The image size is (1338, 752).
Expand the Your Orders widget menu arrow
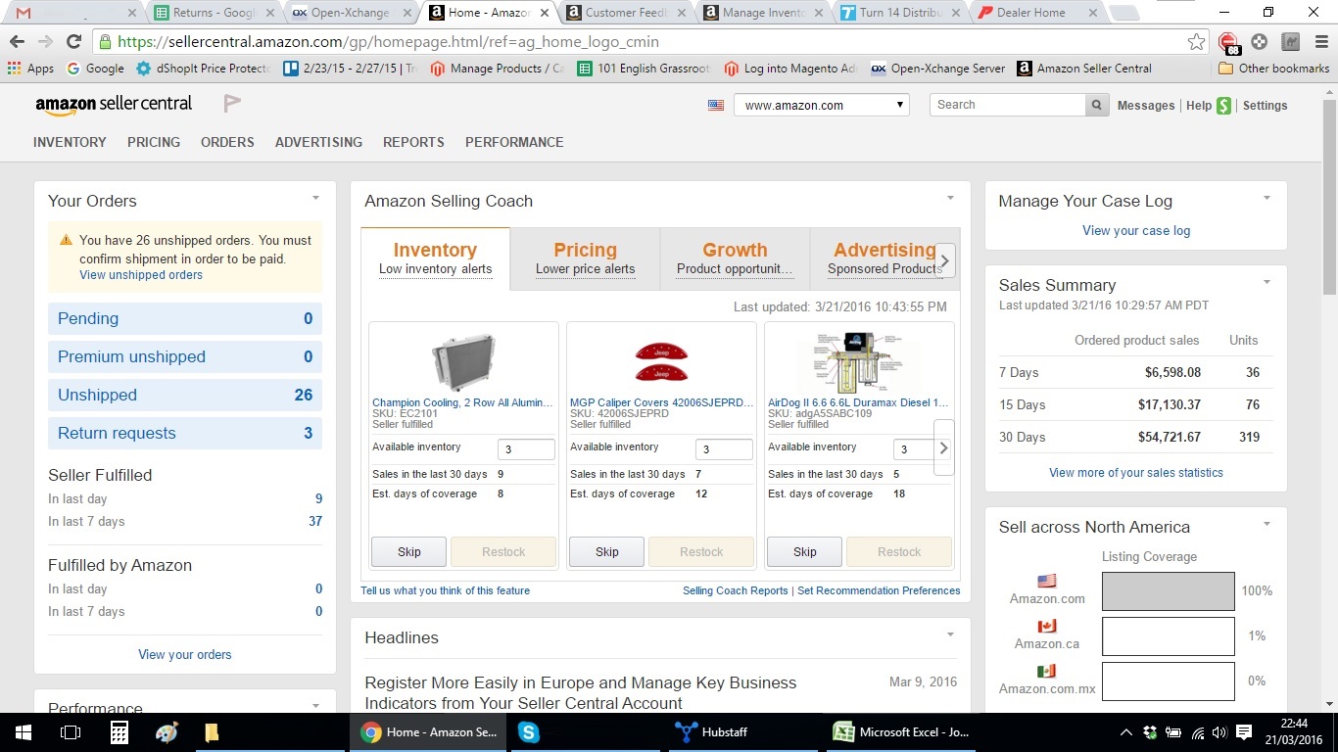[x=315, y=198]
